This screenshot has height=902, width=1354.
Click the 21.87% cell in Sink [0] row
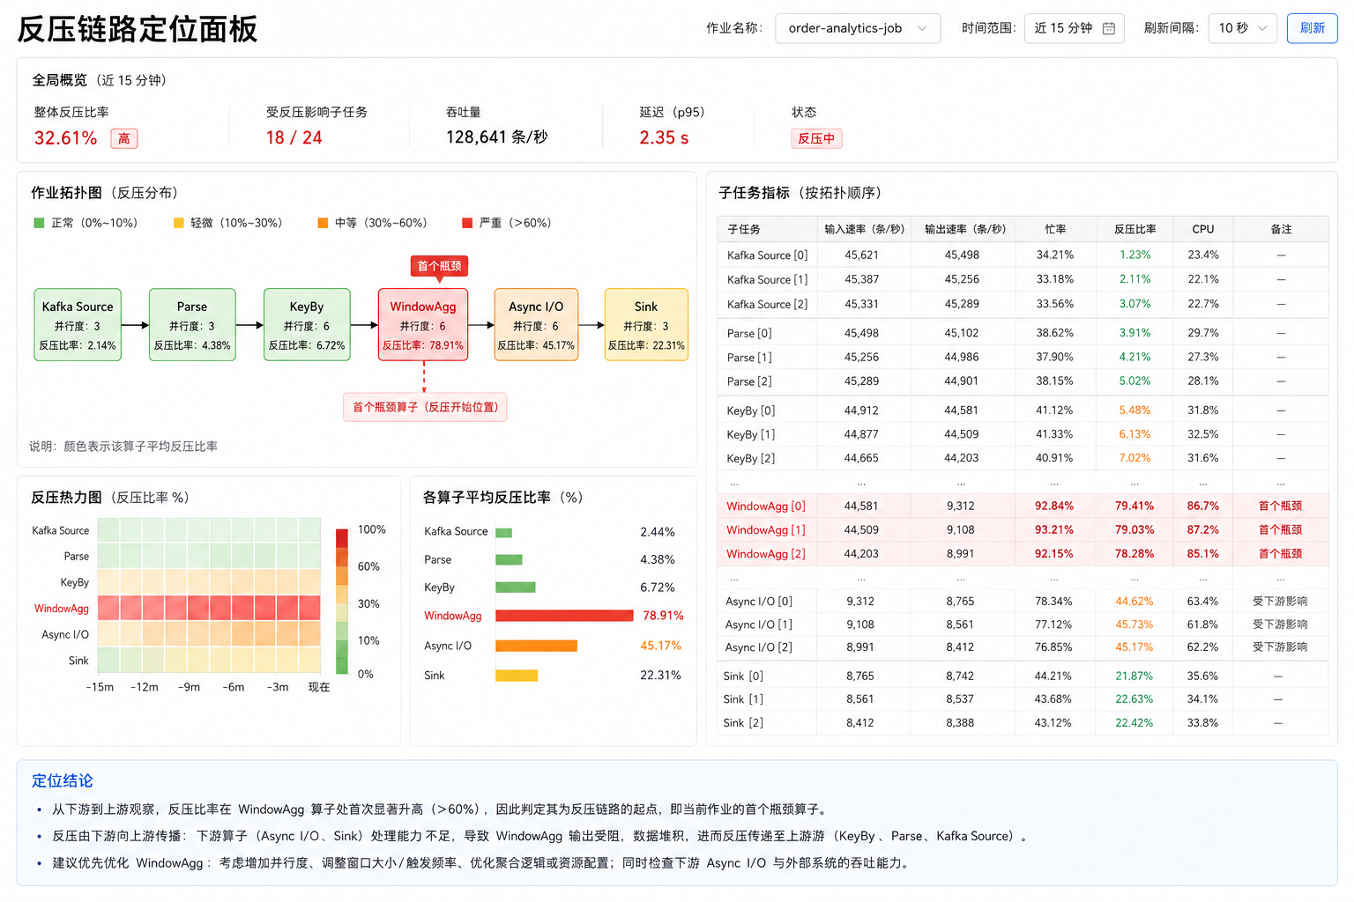(1135, 676)
